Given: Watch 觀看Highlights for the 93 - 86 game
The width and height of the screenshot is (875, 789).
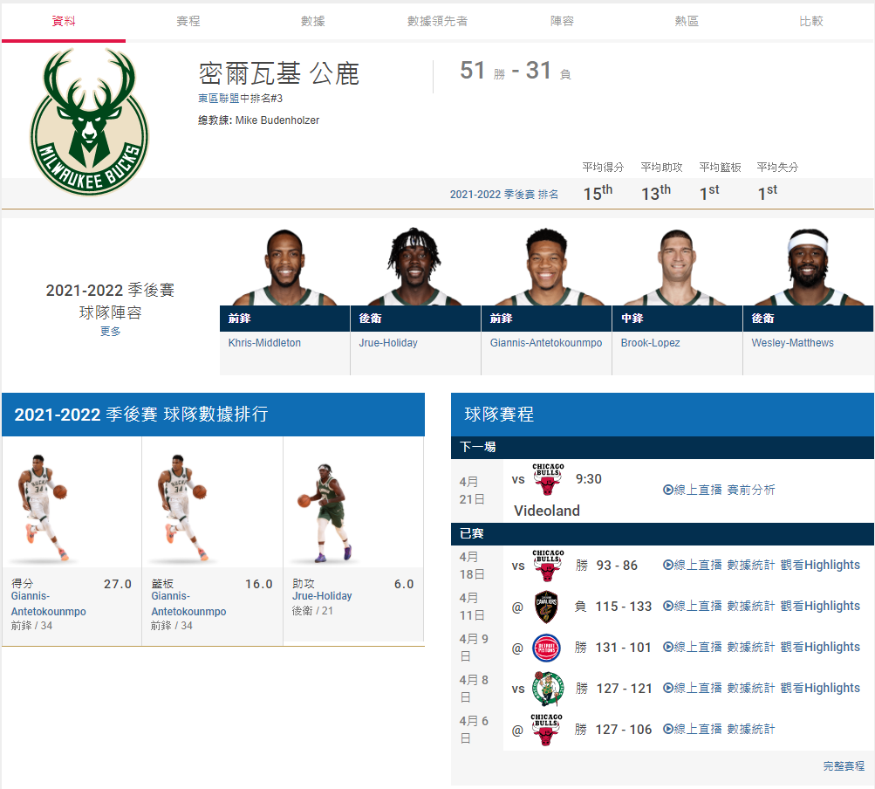Looking at the screenshot, I should (820, 565).
